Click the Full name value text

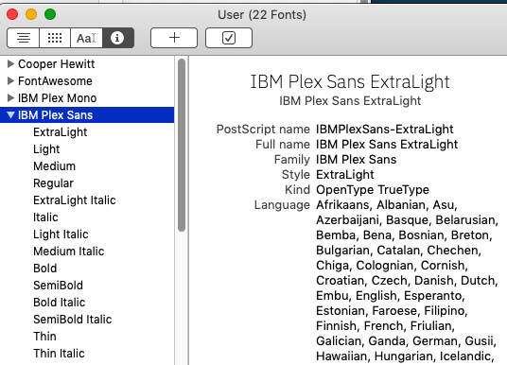[387, 144]
